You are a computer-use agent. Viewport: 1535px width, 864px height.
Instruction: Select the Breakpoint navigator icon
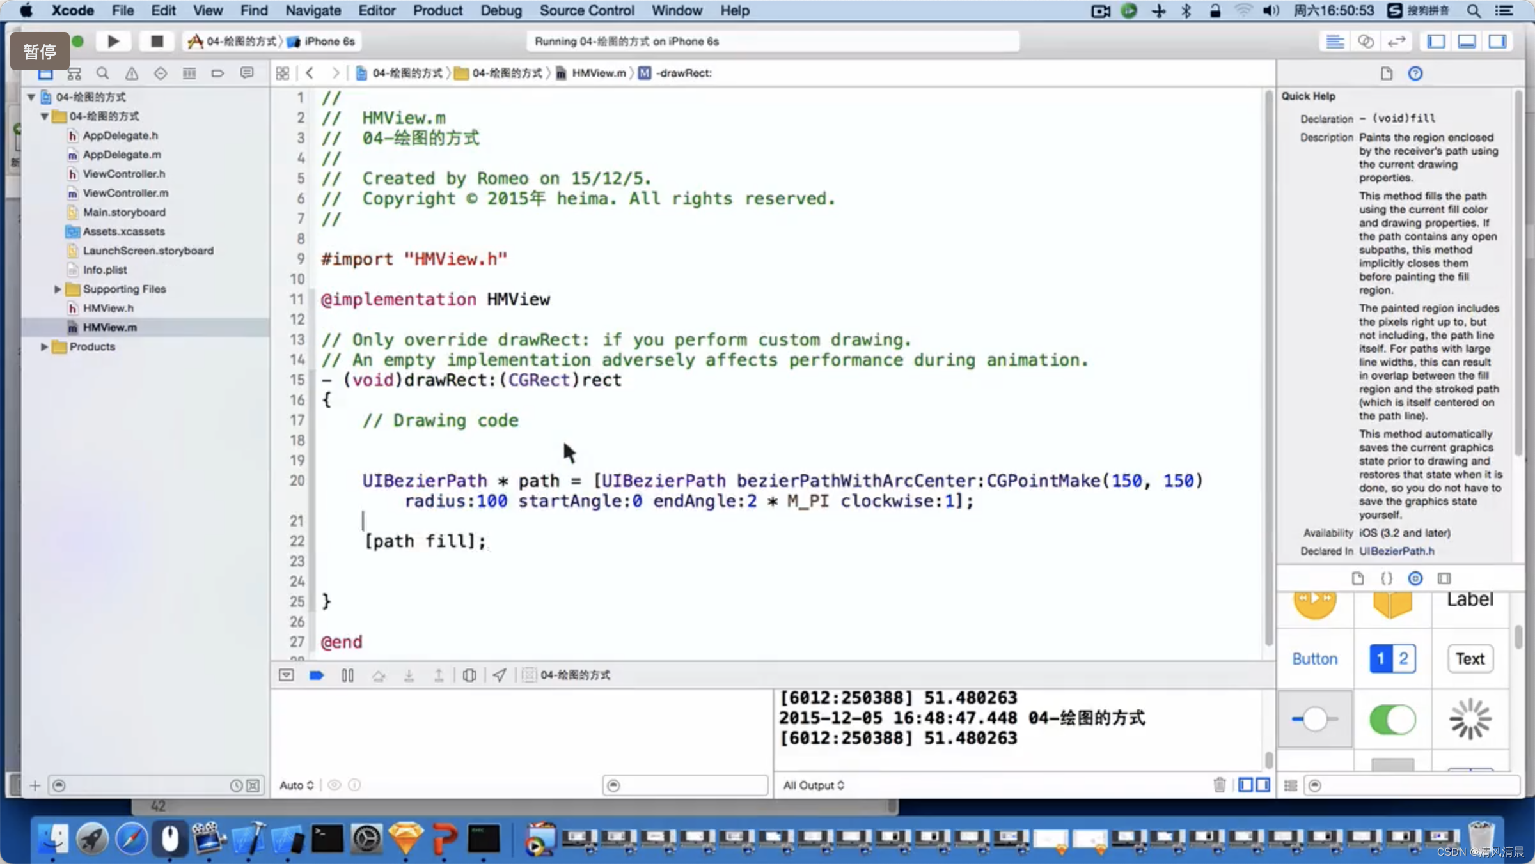click(217, 72)
